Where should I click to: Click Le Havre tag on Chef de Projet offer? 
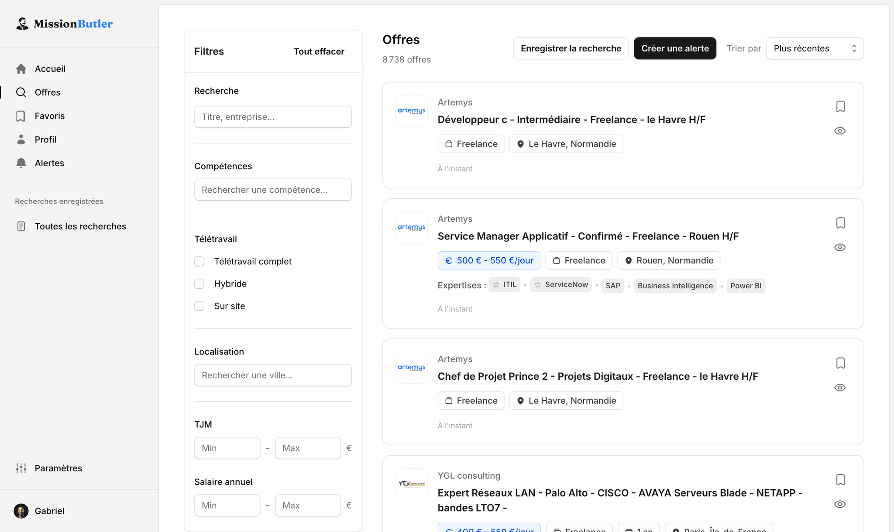566,401
